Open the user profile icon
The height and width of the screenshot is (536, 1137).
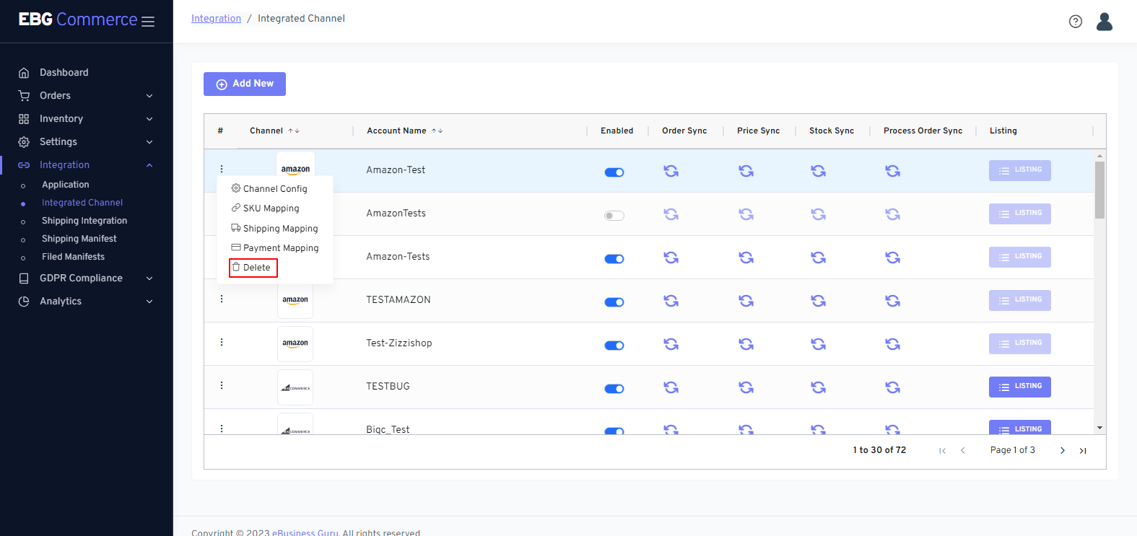point(1104,22)
